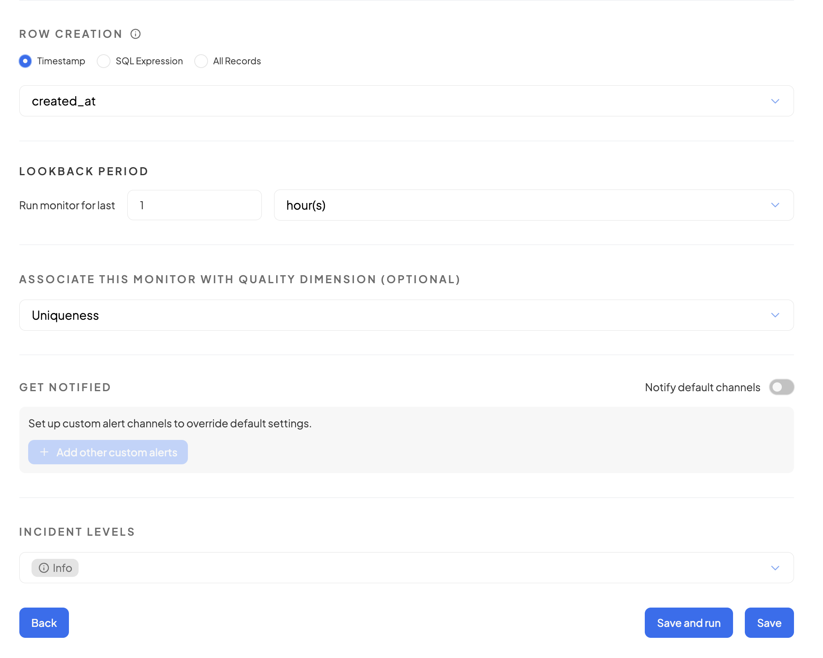823x658 pixels.
Task: Click Add other custom alerts button
Action: (x=108, y=452)
